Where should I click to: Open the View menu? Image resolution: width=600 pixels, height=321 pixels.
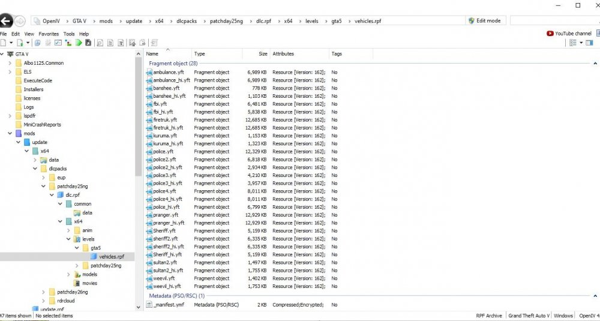click(x=29, y=34)
